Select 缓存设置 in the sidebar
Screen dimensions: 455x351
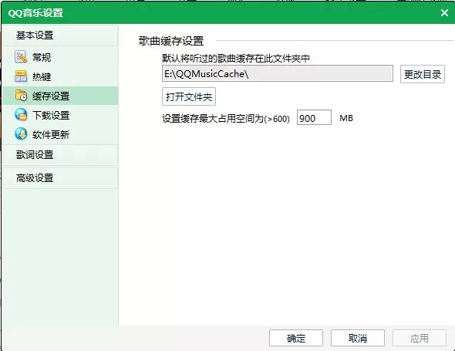(x=60, y=96)
